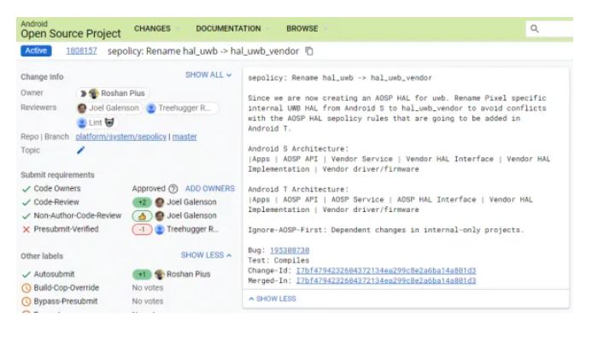This screenshot has width=592, height=348.
Task: Click the cat emoji next to Lint
Action: pos(109,122)
